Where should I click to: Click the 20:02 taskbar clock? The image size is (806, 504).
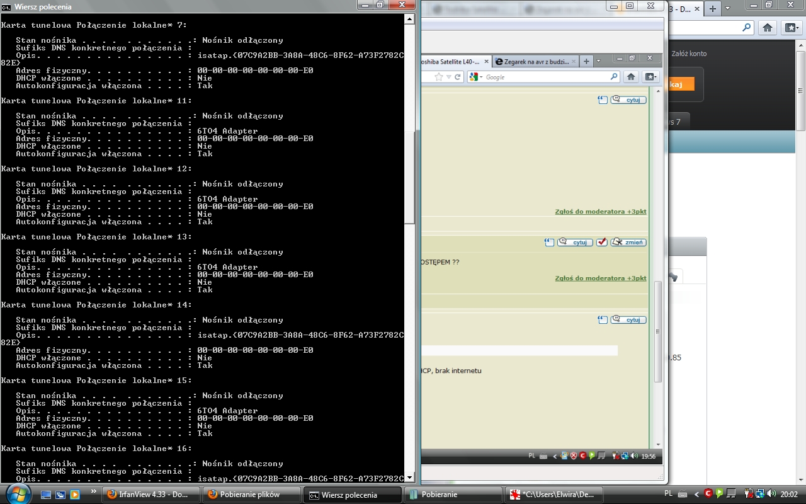[790, 495]
